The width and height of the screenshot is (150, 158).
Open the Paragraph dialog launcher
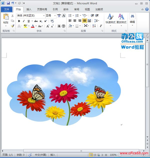[102, 31]
